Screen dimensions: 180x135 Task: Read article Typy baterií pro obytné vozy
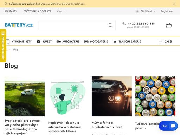click(22, 127)
